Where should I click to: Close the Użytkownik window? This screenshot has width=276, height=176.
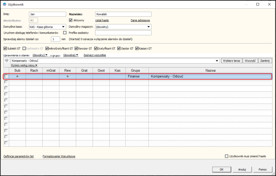(x=269, y=5)
